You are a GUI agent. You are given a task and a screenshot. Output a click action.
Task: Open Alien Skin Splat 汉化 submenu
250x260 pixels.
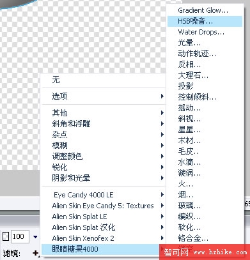(x=104, y=227)
